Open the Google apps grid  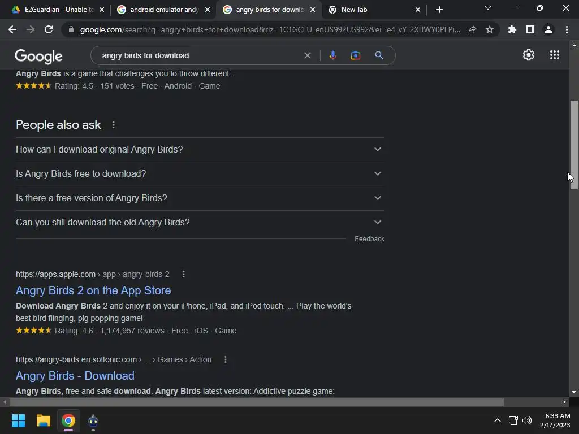[555, 55]
